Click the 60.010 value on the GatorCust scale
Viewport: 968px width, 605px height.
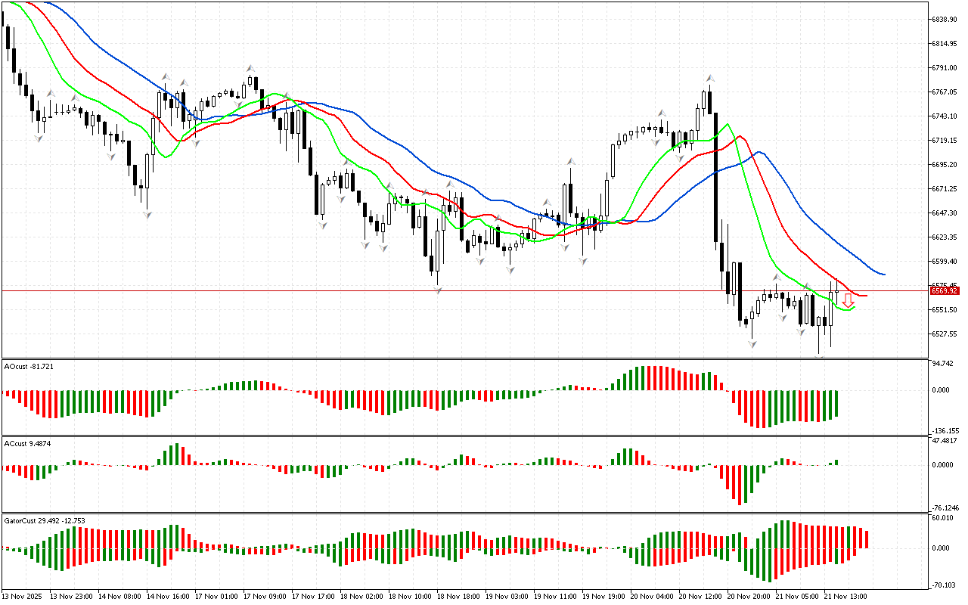coord(942,518)
